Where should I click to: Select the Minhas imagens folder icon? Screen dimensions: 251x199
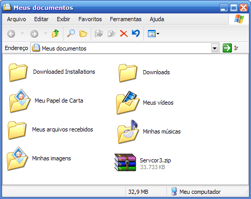(17, 158)
